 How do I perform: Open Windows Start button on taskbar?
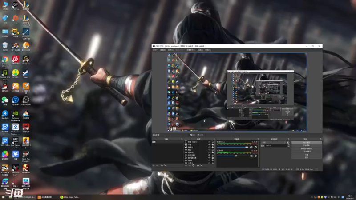pyautogui.click(x=4, y=197)
